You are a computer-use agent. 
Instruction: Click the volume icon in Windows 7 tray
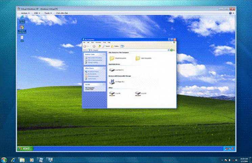[236, 160]
